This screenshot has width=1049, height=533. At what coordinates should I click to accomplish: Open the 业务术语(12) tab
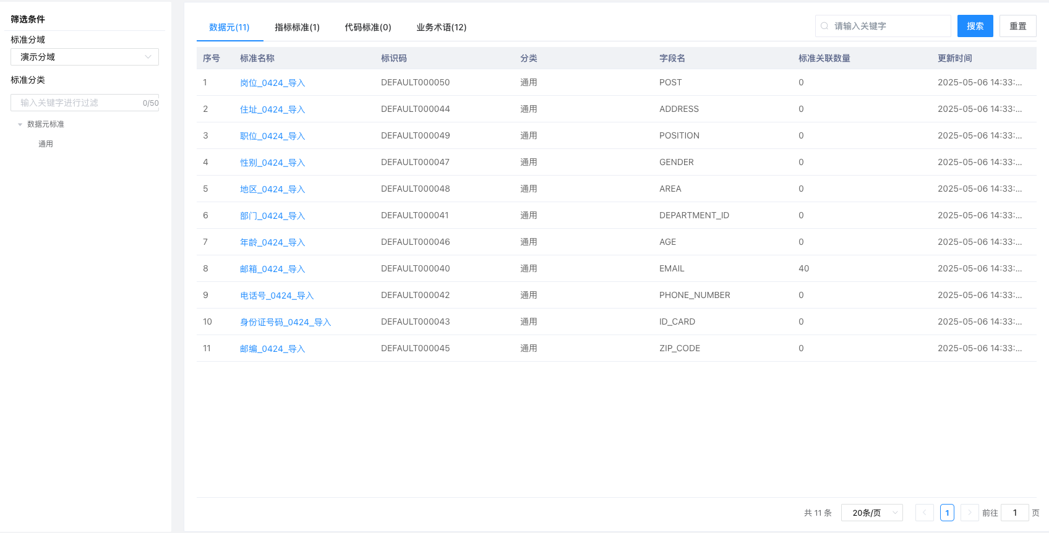(441, 27)
